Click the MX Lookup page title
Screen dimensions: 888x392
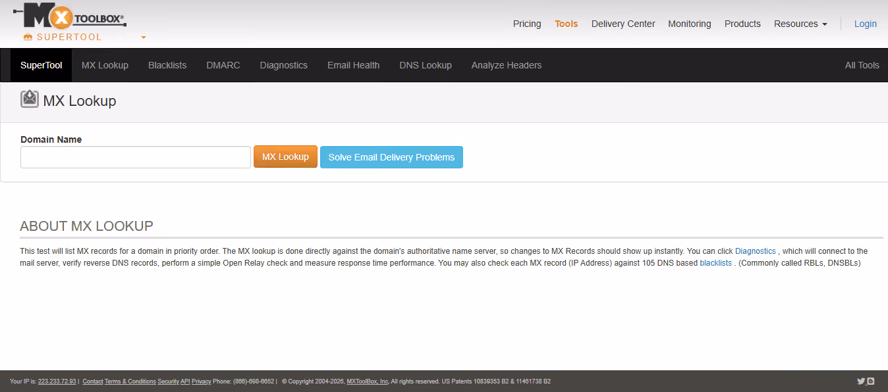point(80,101)
